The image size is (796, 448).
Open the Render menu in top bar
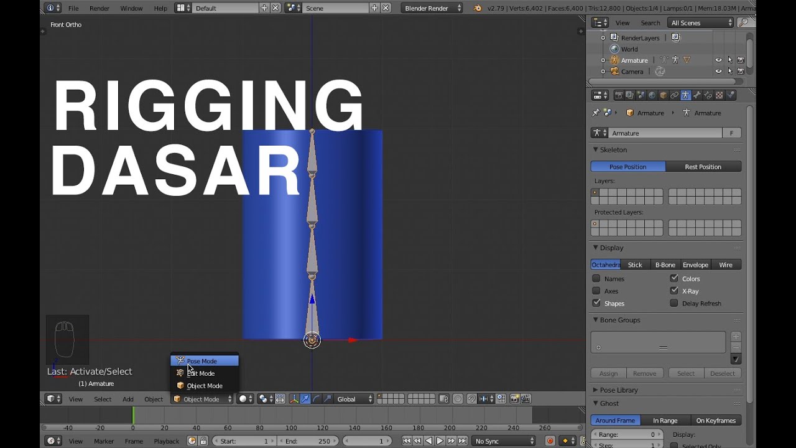99,8
